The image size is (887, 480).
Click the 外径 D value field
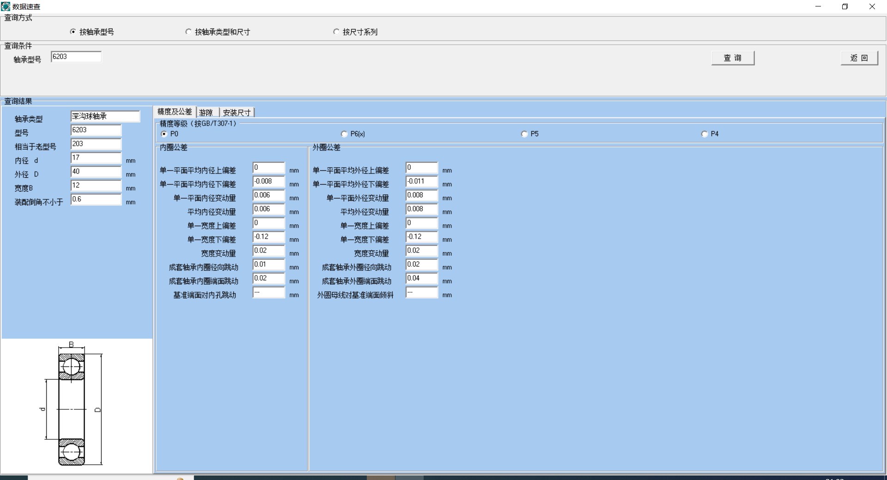coord(96,172)
